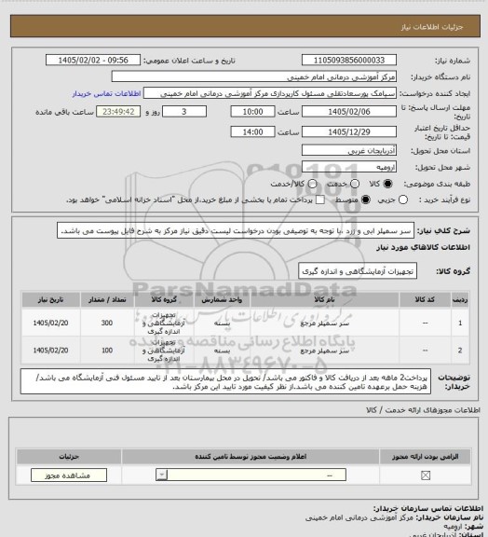Toggle the اسناد خزانه اسلامی payment checkbox

coord(320,200)
